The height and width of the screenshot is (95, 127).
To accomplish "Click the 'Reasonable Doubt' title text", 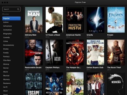I will pos(33,68).
